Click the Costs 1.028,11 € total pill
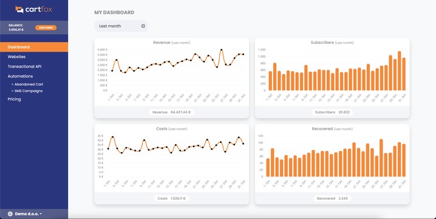The image size is (436, 219). [172, 198]
